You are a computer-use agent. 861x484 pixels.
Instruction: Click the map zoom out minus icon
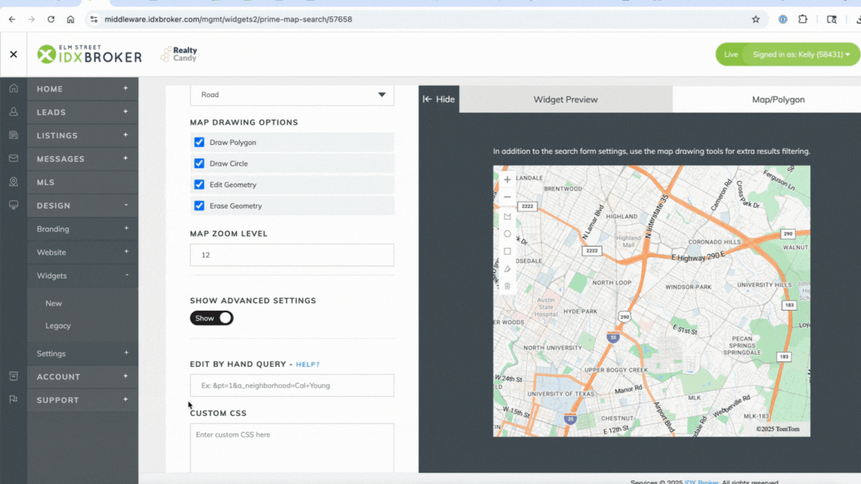point(507,197)
